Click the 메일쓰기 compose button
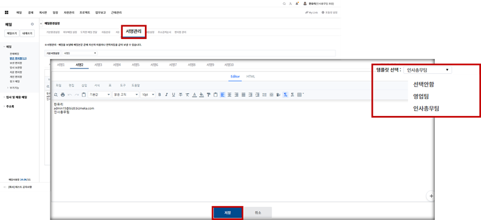The image size is (481, 220). (x=12, y=34)
